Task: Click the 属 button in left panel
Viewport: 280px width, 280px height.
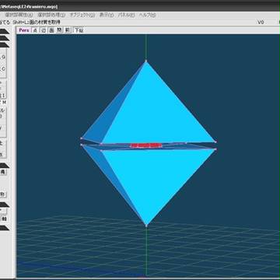Action: [x=3, y=172]
